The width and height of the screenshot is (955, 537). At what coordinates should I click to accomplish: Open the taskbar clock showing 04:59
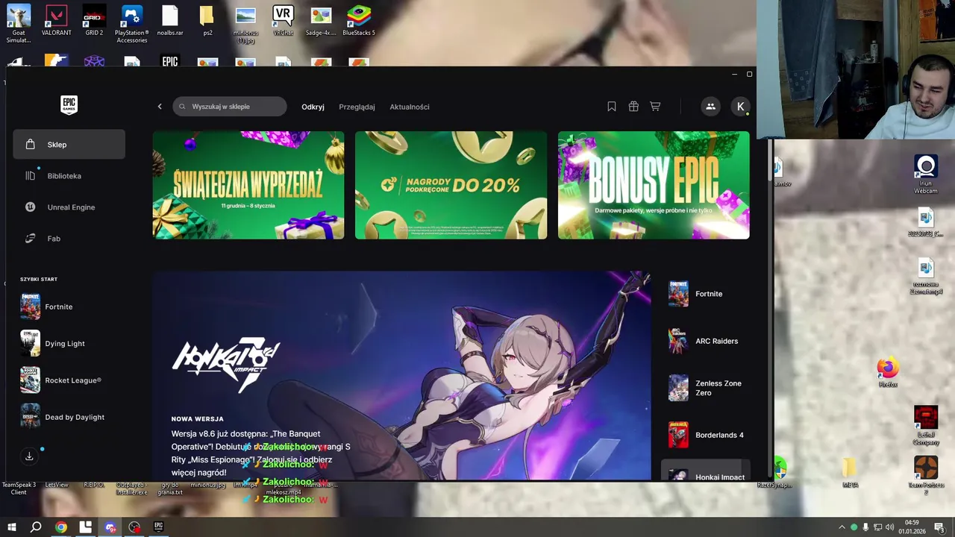tap(912, 527)
